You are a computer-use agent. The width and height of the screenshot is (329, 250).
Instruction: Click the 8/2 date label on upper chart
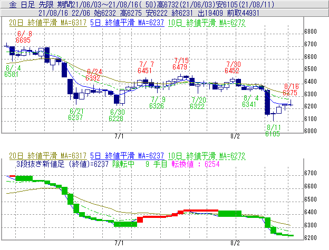coord(235,136)
